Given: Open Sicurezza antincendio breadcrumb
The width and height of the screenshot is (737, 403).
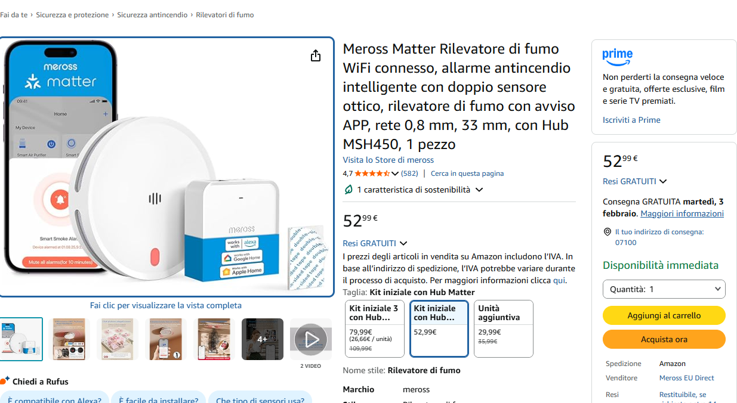Looking at the screenshot, I should [152, 15].
